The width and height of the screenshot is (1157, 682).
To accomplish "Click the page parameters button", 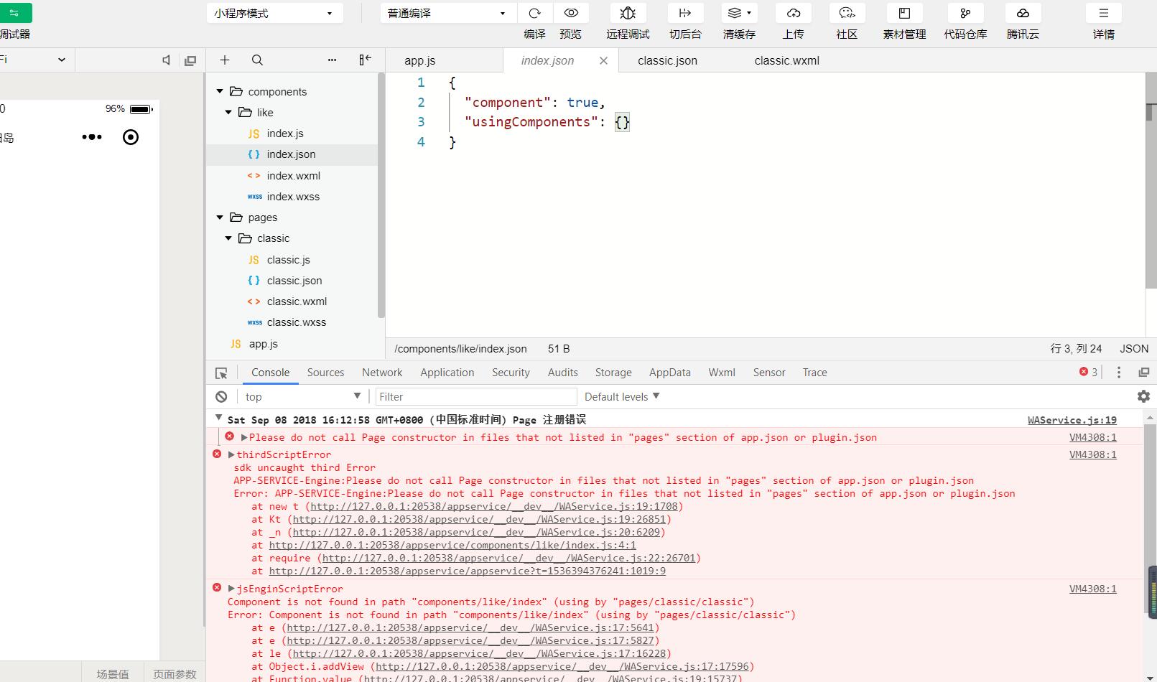I will coord(175,674).
